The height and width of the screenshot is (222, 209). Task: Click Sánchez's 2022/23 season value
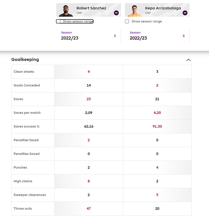(69, 38)
